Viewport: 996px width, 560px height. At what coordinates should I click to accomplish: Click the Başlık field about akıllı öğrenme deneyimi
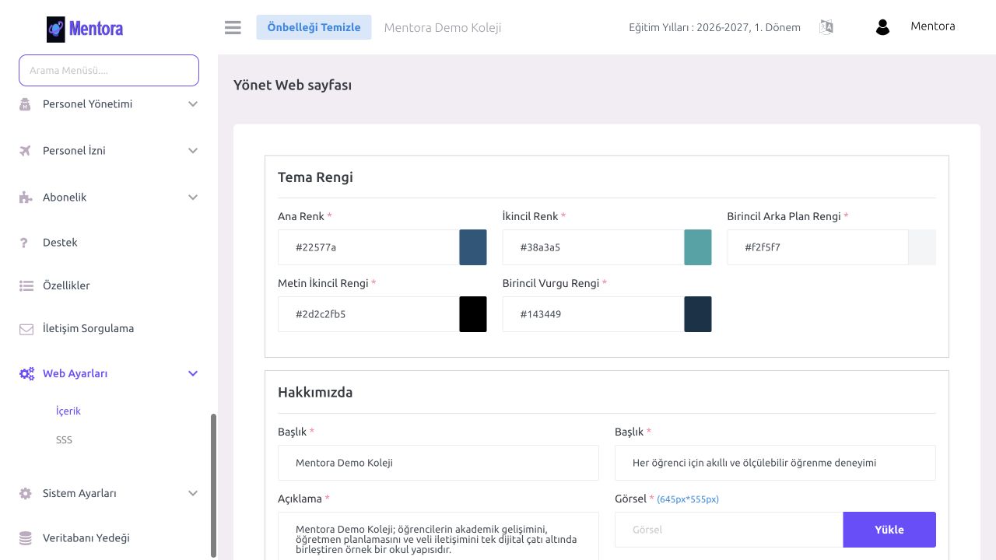(x=775, y=463)
